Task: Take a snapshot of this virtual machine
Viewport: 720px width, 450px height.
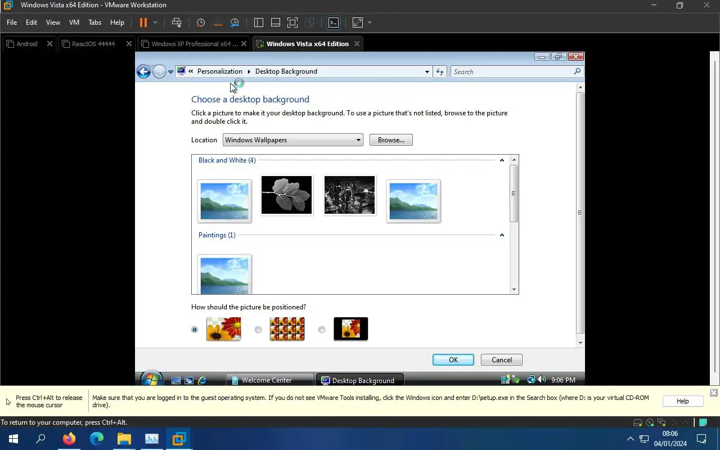Action: [201, 22]
